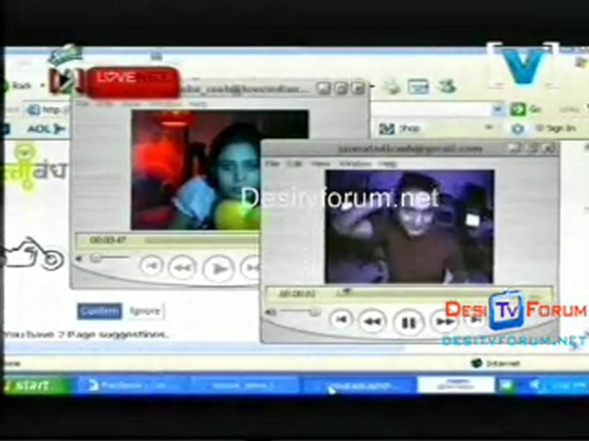Skip to beginning in the back player
Image resolution: width=589 pixels, height=441 pixels.
pos(151,265)
